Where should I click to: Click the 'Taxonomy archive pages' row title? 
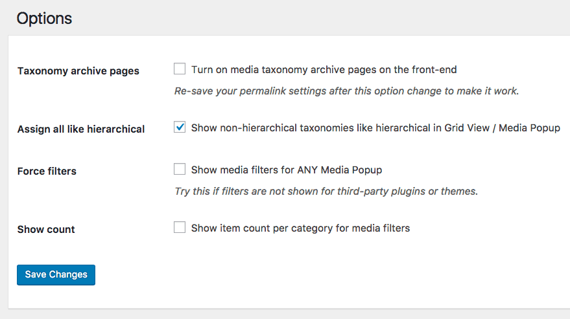click(x=78, y=71)
